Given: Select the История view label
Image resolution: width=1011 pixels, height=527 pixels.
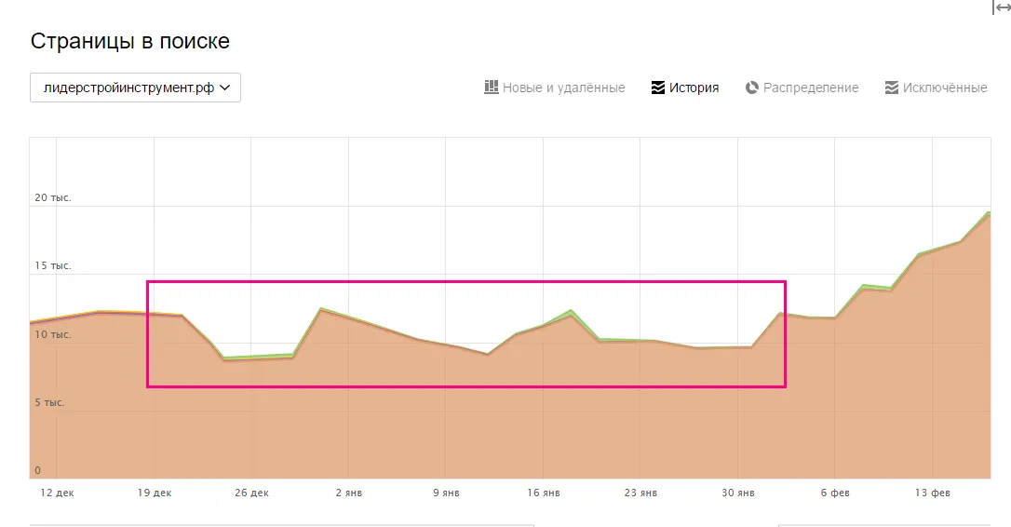Looking at the screenshot, I should click(x=694, y=88).
